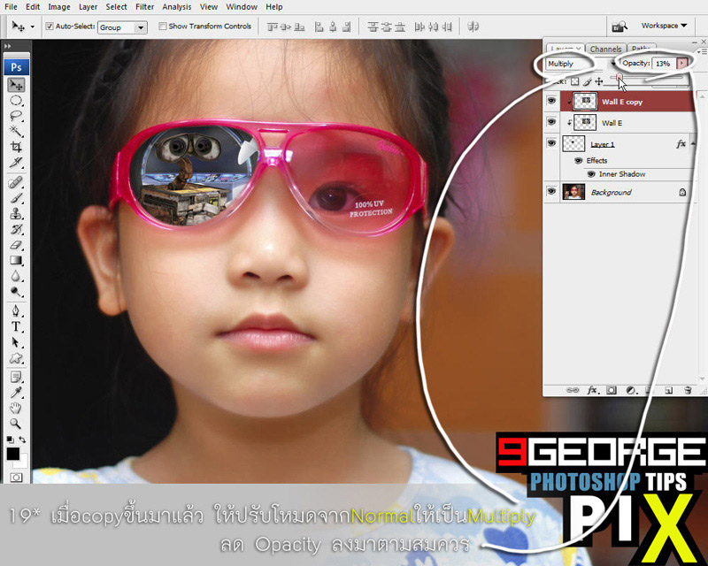This screenshot has width=708, height=566.
Task: Expand the Workspace dropdown
Action: pos(664,27)
